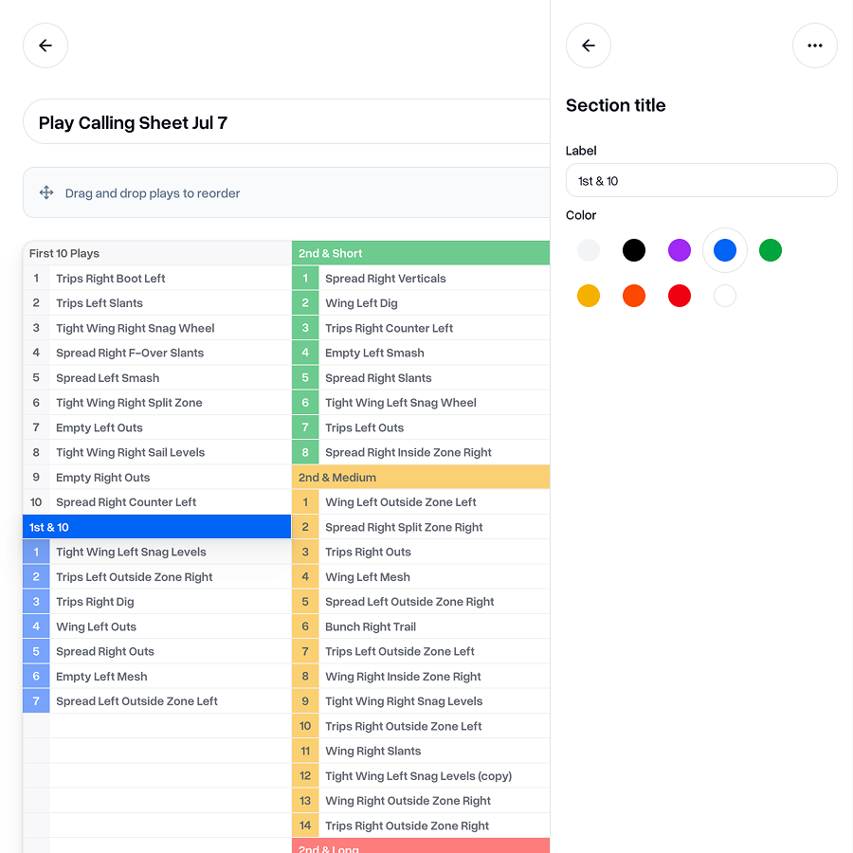This screenshot has width=853, height=853.
Task: Pick the orange color swatch
Action: point(634,296)
